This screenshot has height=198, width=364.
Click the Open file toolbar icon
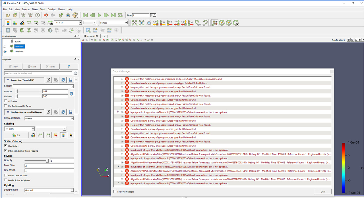click(8, 15)
